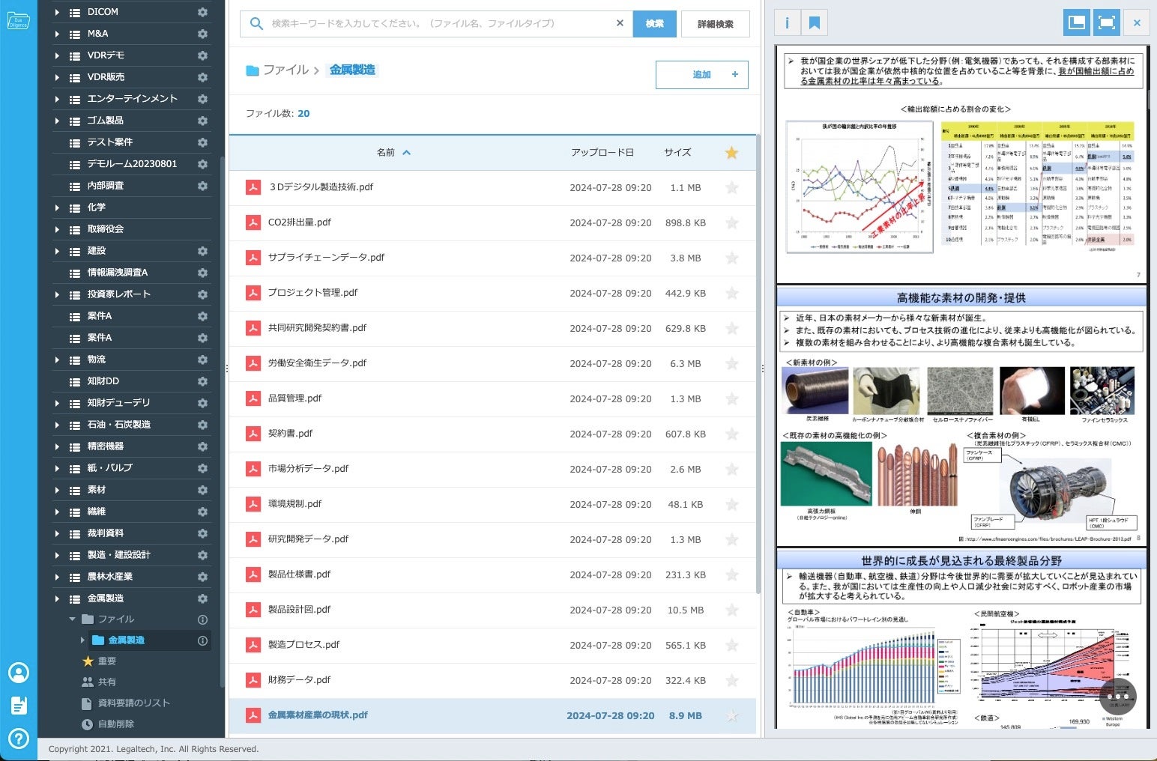Select the 内部調査 room in the sidebar
Viewport: 1157px width, 761px height.
click(106, 186)
